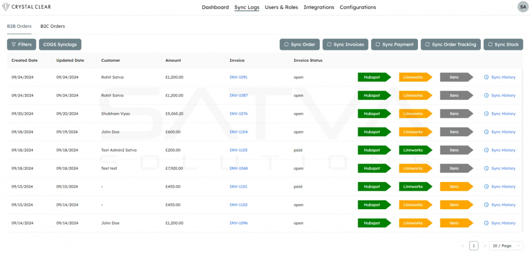The width and height of the screenshot is (531, 257).
Task: Click clock icon for INV-1087 sync history
Action: (x=487, y=96)
